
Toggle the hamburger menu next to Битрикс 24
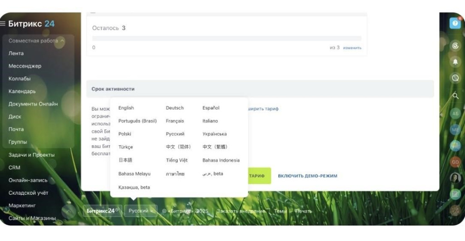(3, 24)
